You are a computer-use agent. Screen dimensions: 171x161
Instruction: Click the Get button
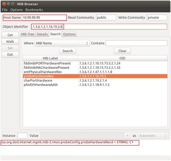click(10, 35)
